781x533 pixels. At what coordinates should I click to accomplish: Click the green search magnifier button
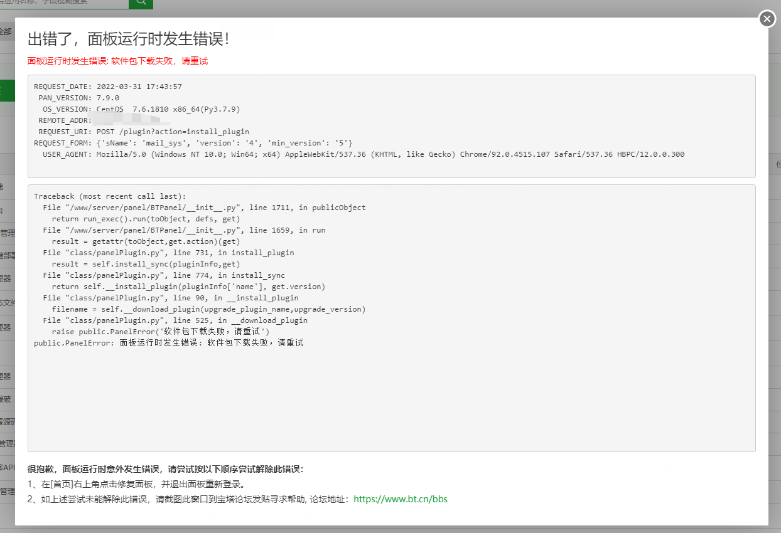pos(141,3)
